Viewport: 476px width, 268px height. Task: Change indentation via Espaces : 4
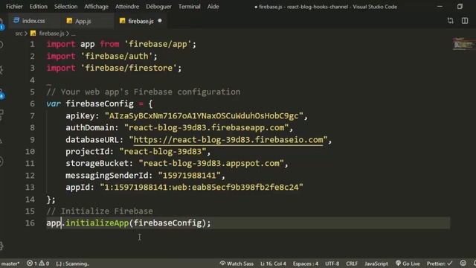[306, 264]
